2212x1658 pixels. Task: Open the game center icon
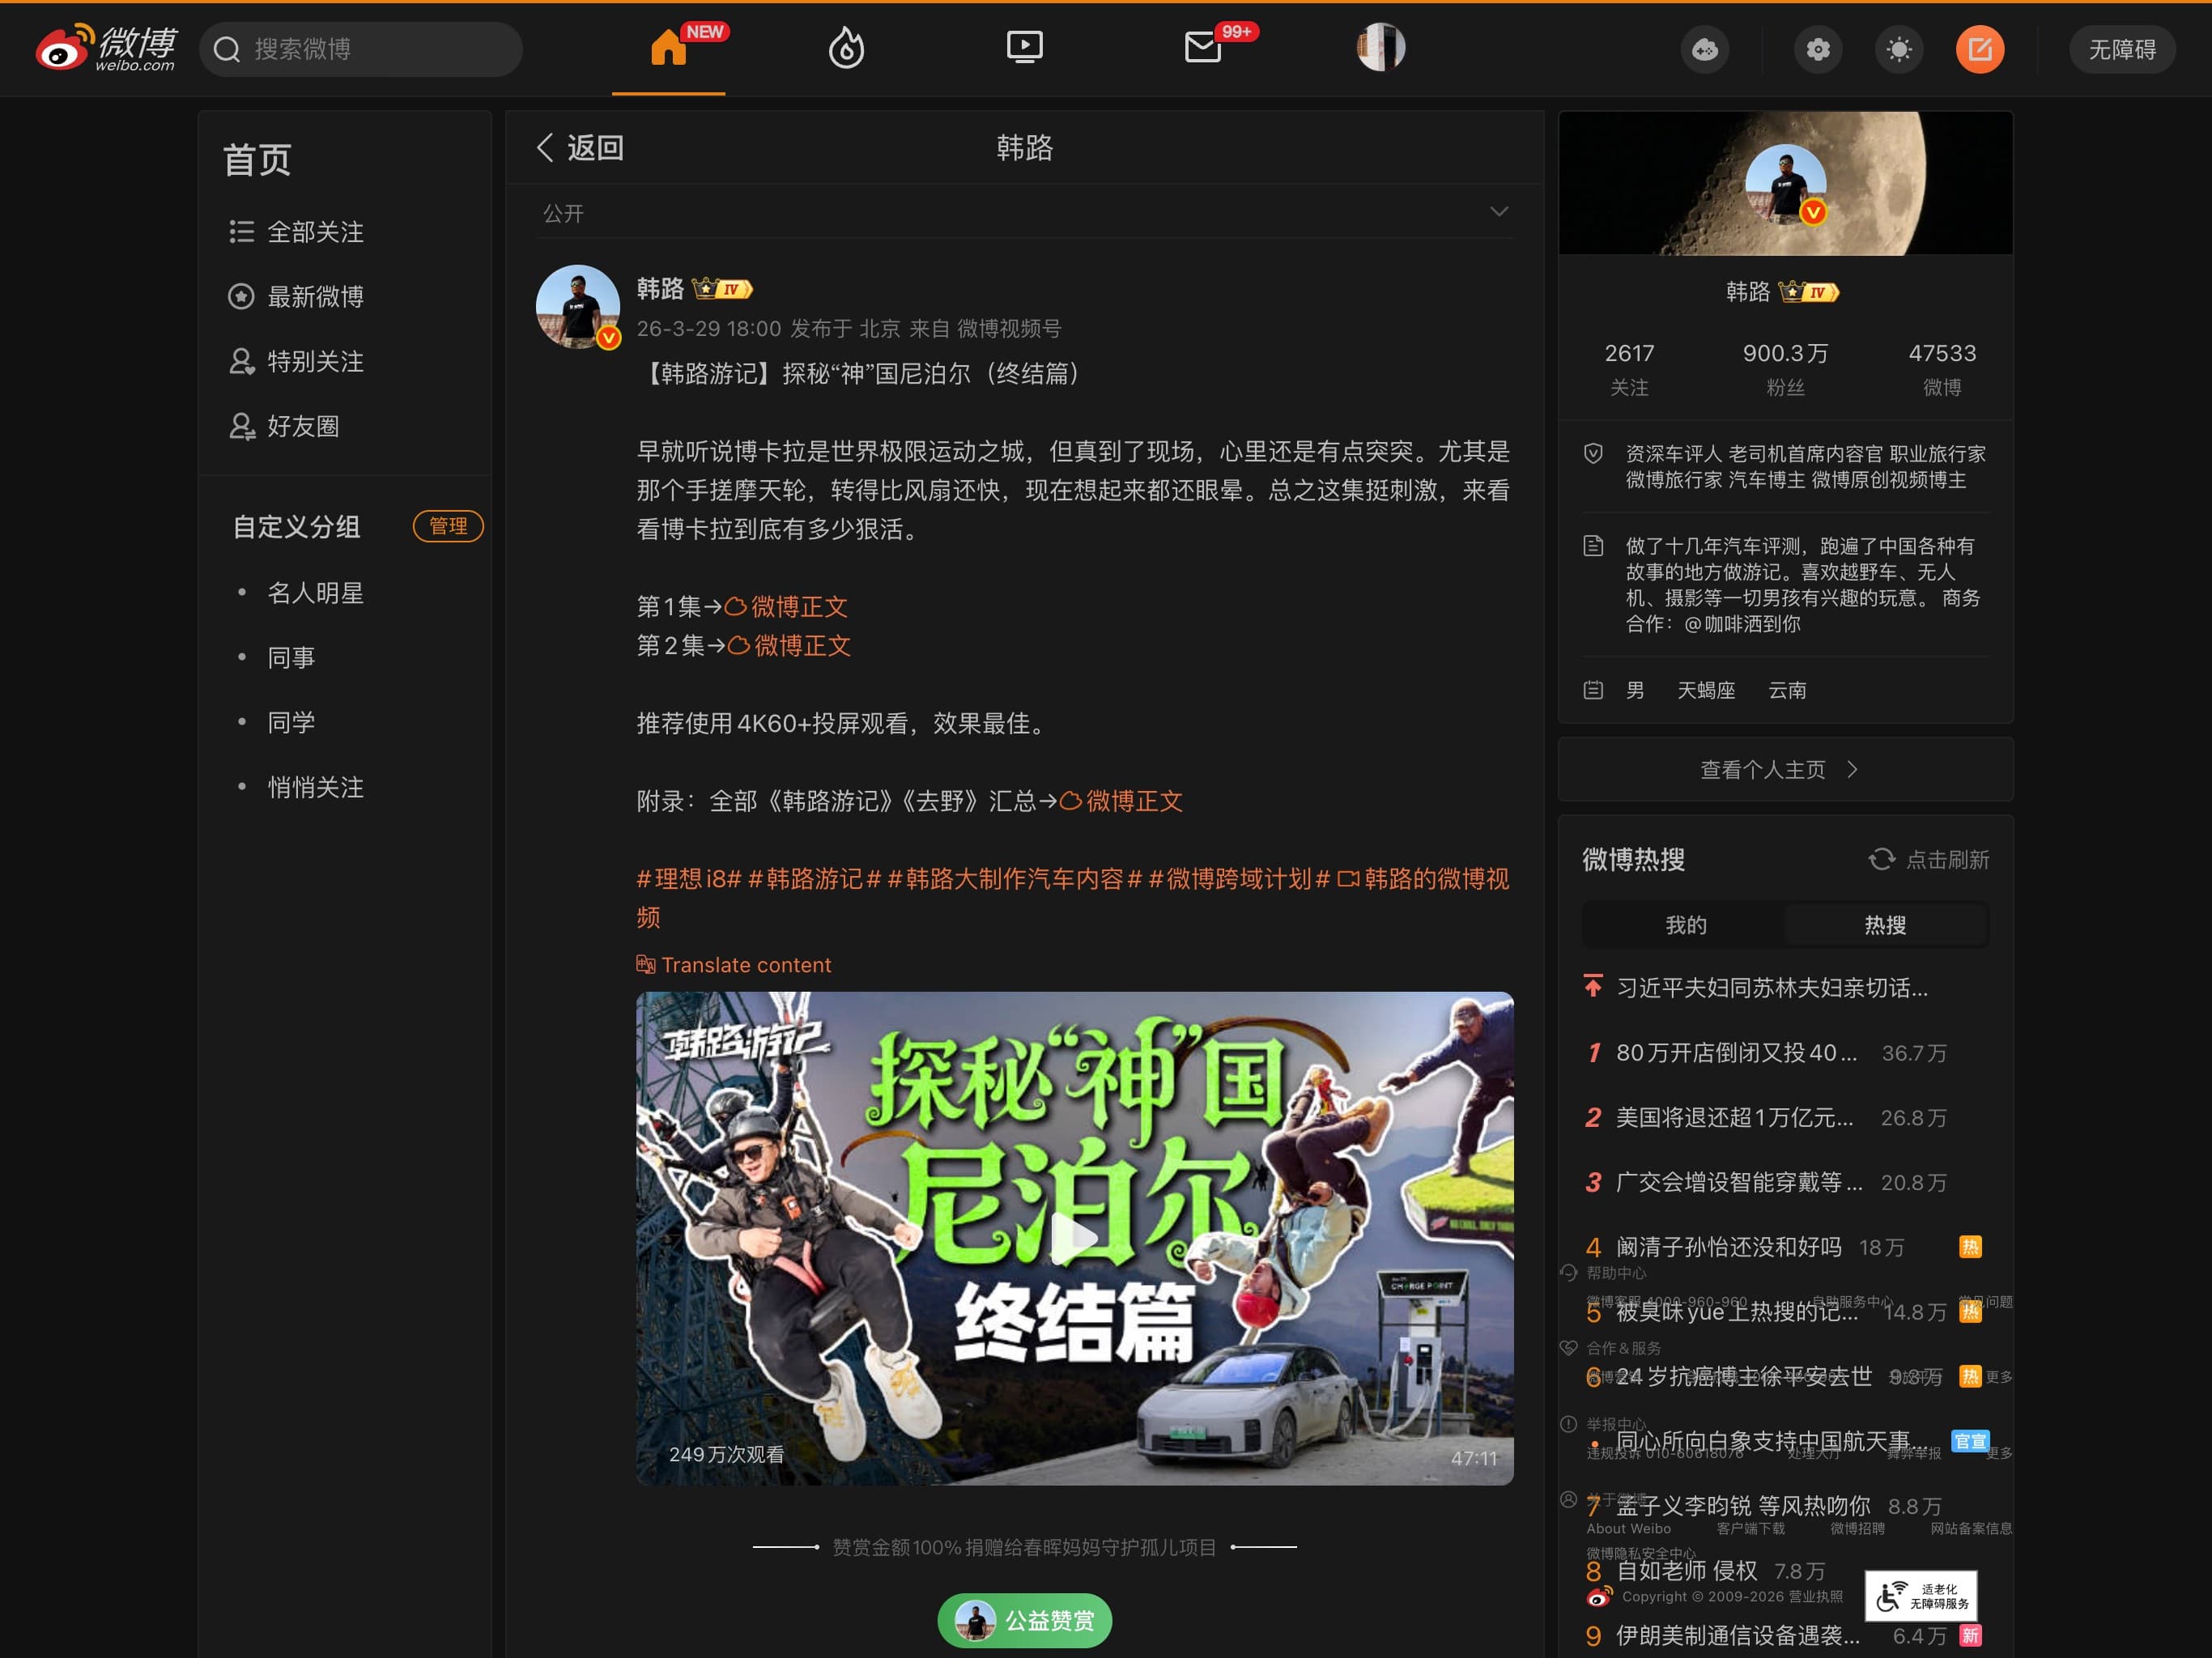(1705, 48)
